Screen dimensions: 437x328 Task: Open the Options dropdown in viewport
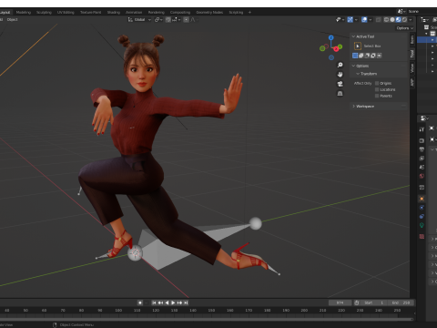(x=405, y=28)
